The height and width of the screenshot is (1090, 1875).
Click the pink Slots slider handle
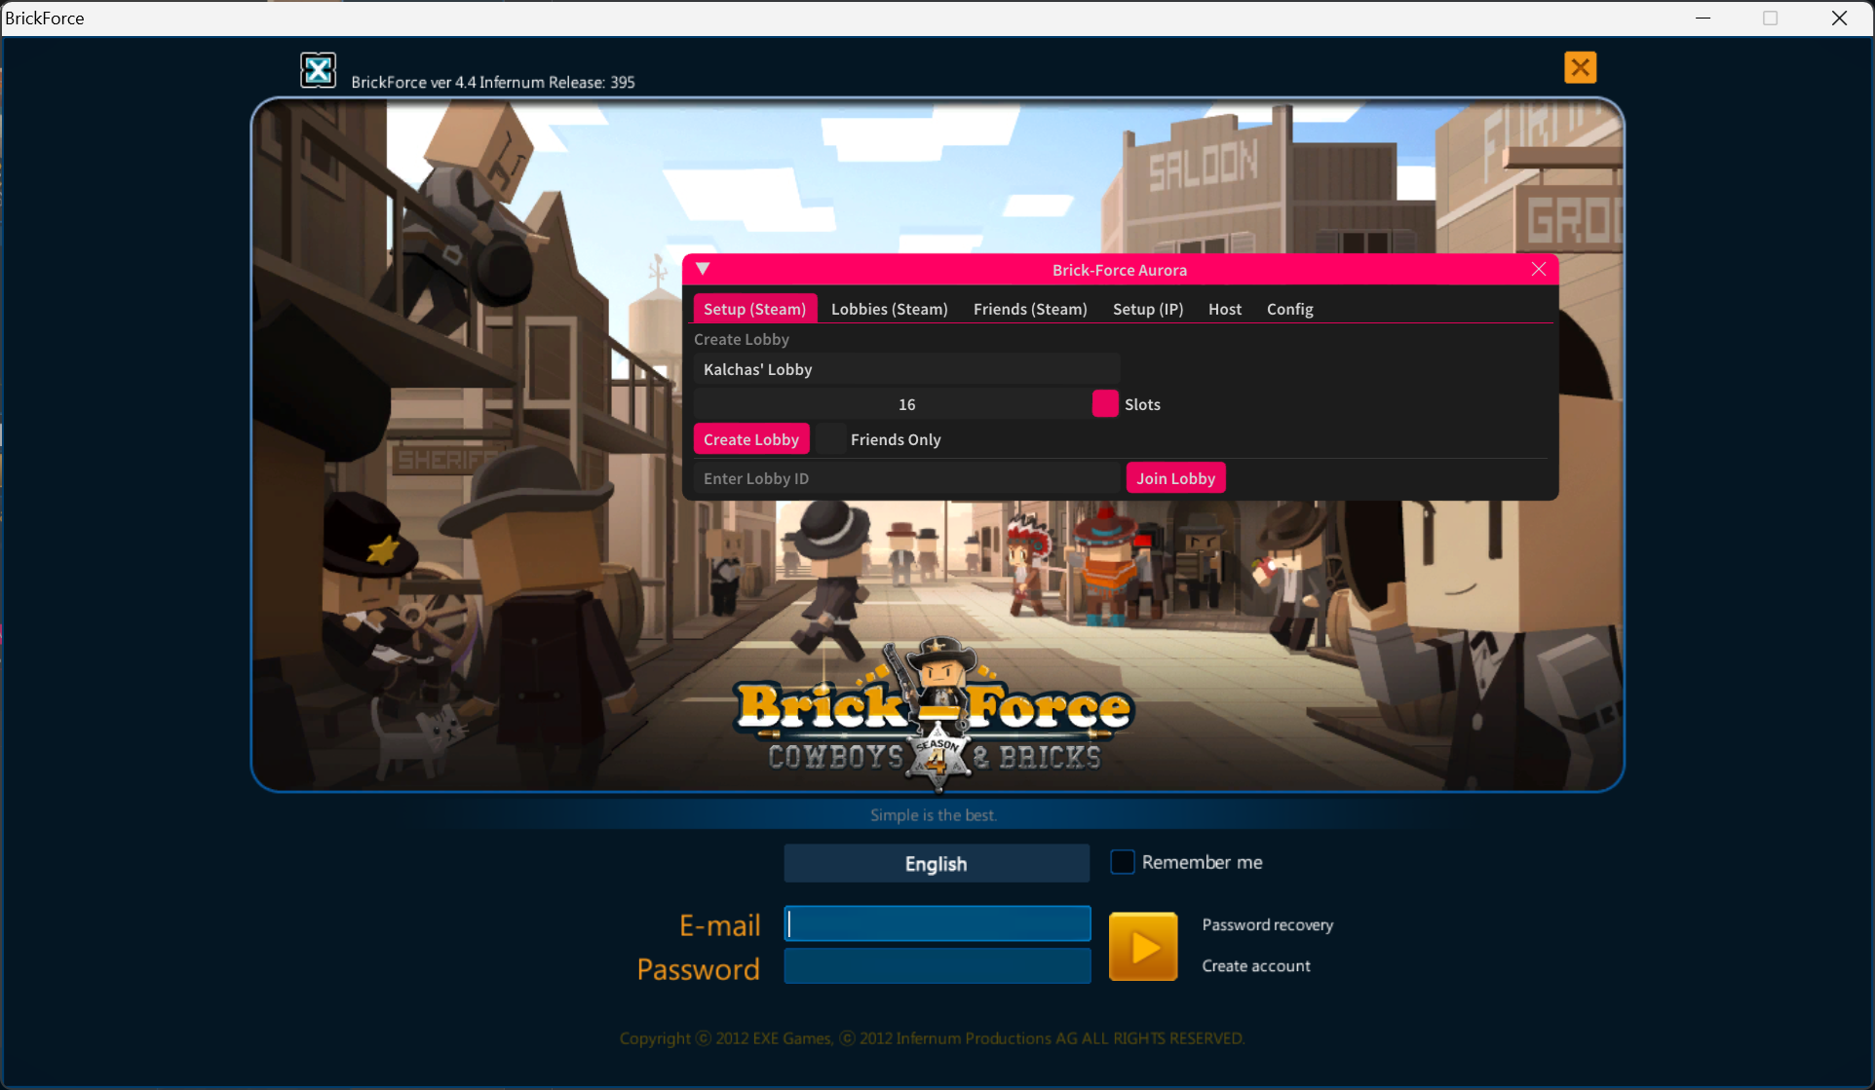point(1104,403)
